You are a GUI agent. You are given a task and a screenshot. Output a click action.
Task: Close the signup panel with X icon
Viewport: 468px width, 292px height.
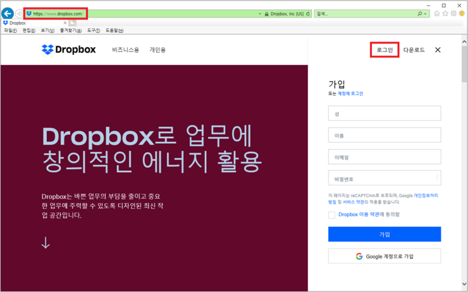[438, 50]
